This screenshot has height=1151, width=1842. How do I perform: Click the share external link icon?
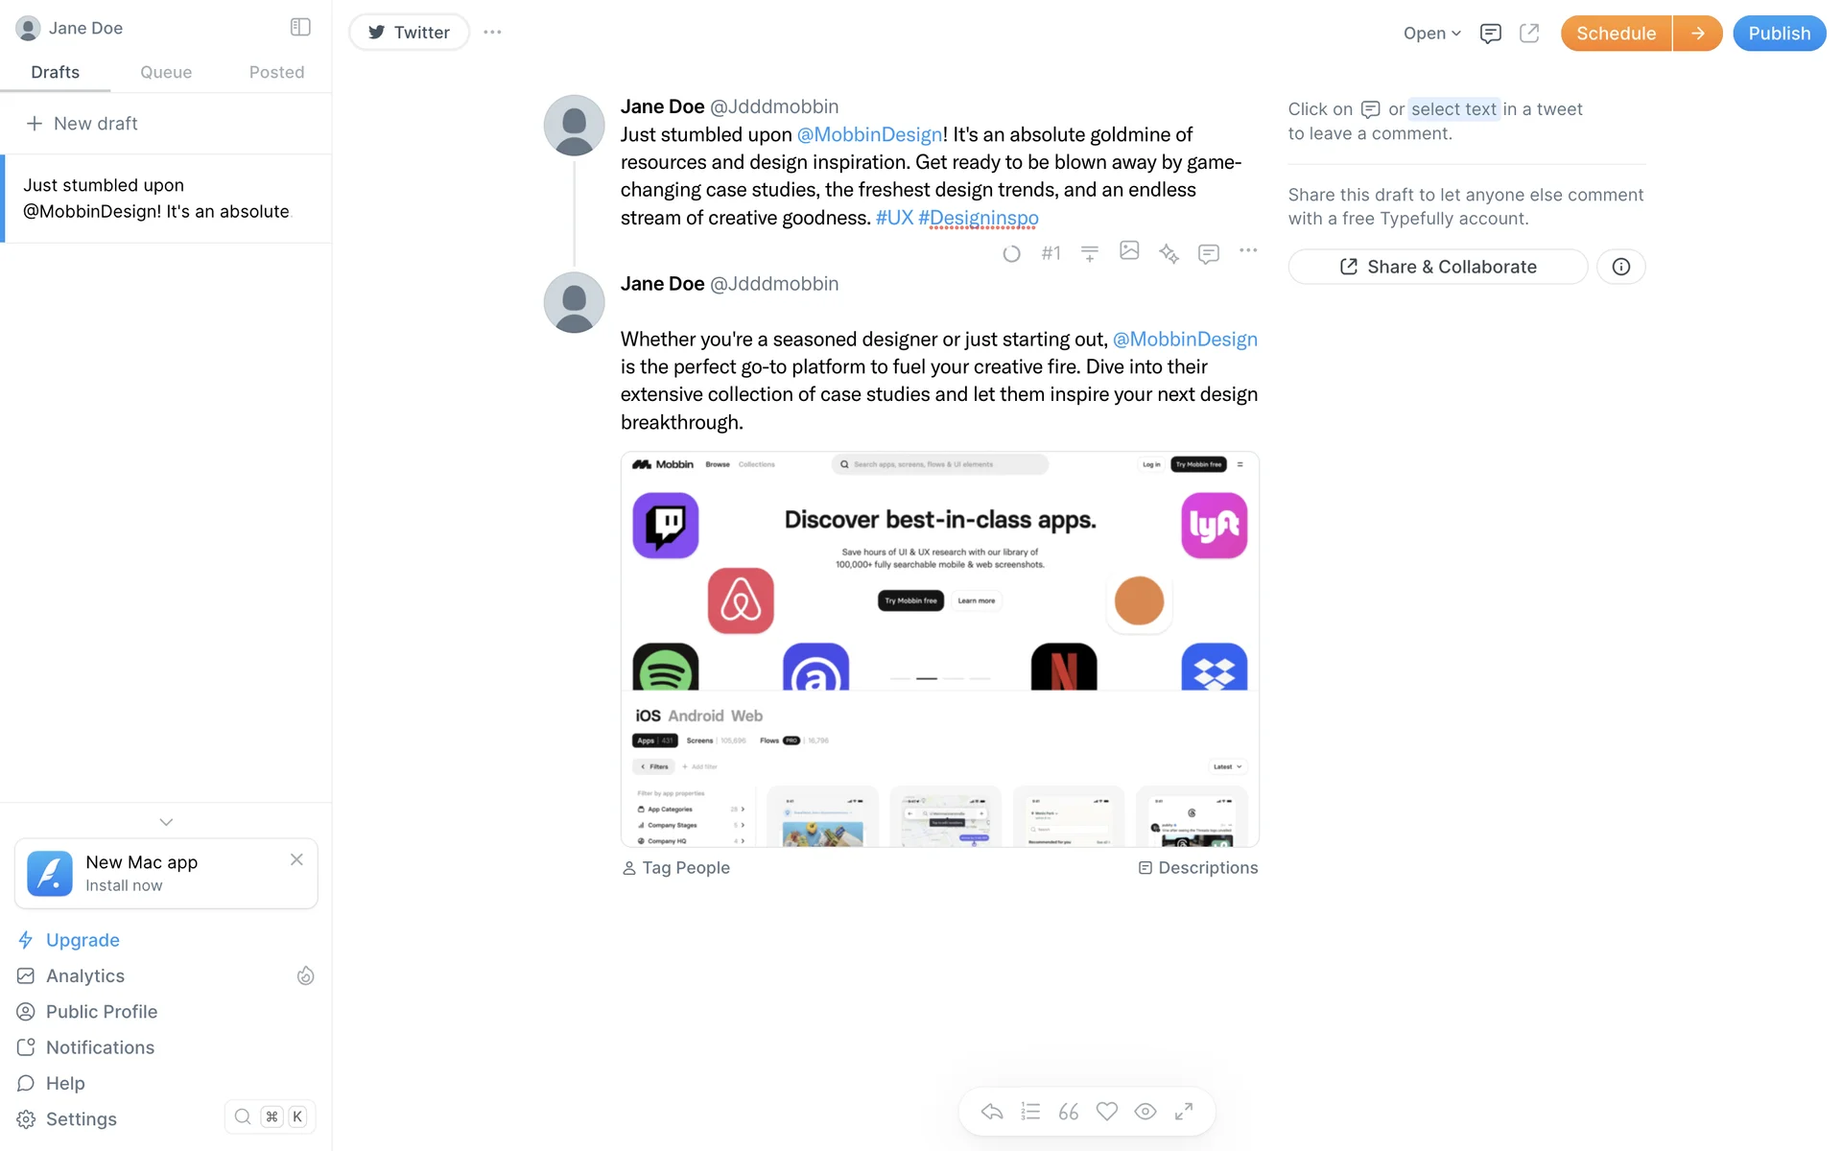coord(1529,34)
